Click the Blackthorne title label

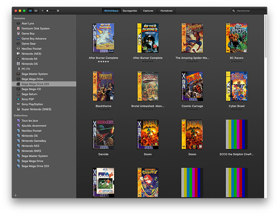pyautogui.click(x=103, y=106)
